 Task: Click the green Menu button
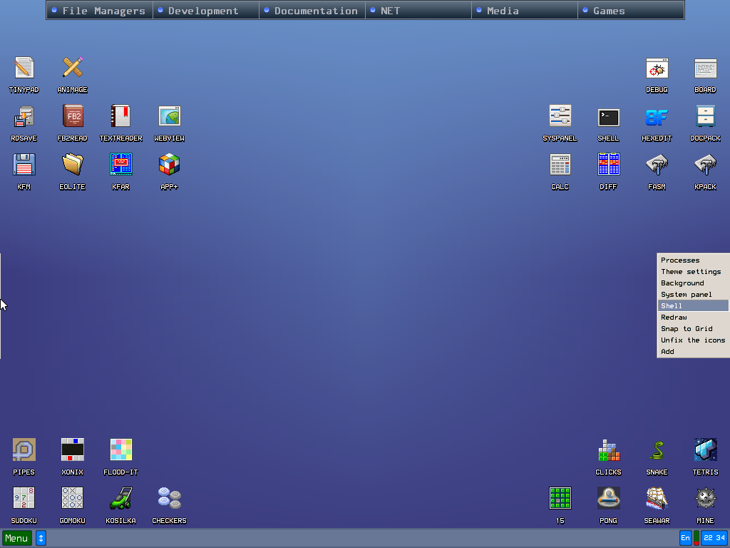point(17,538)
